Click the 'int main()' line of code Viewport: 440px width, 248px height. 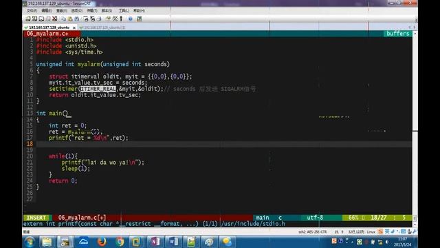[52, 113]
